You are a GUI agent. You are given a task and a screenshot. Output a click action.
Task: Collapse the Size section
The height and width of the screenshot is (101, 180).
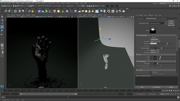coord(137,54)
